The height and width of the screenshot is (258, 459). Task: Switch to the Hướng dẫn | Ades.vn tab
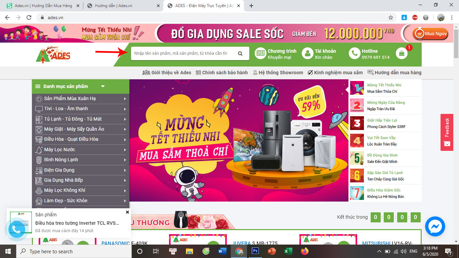123,6
